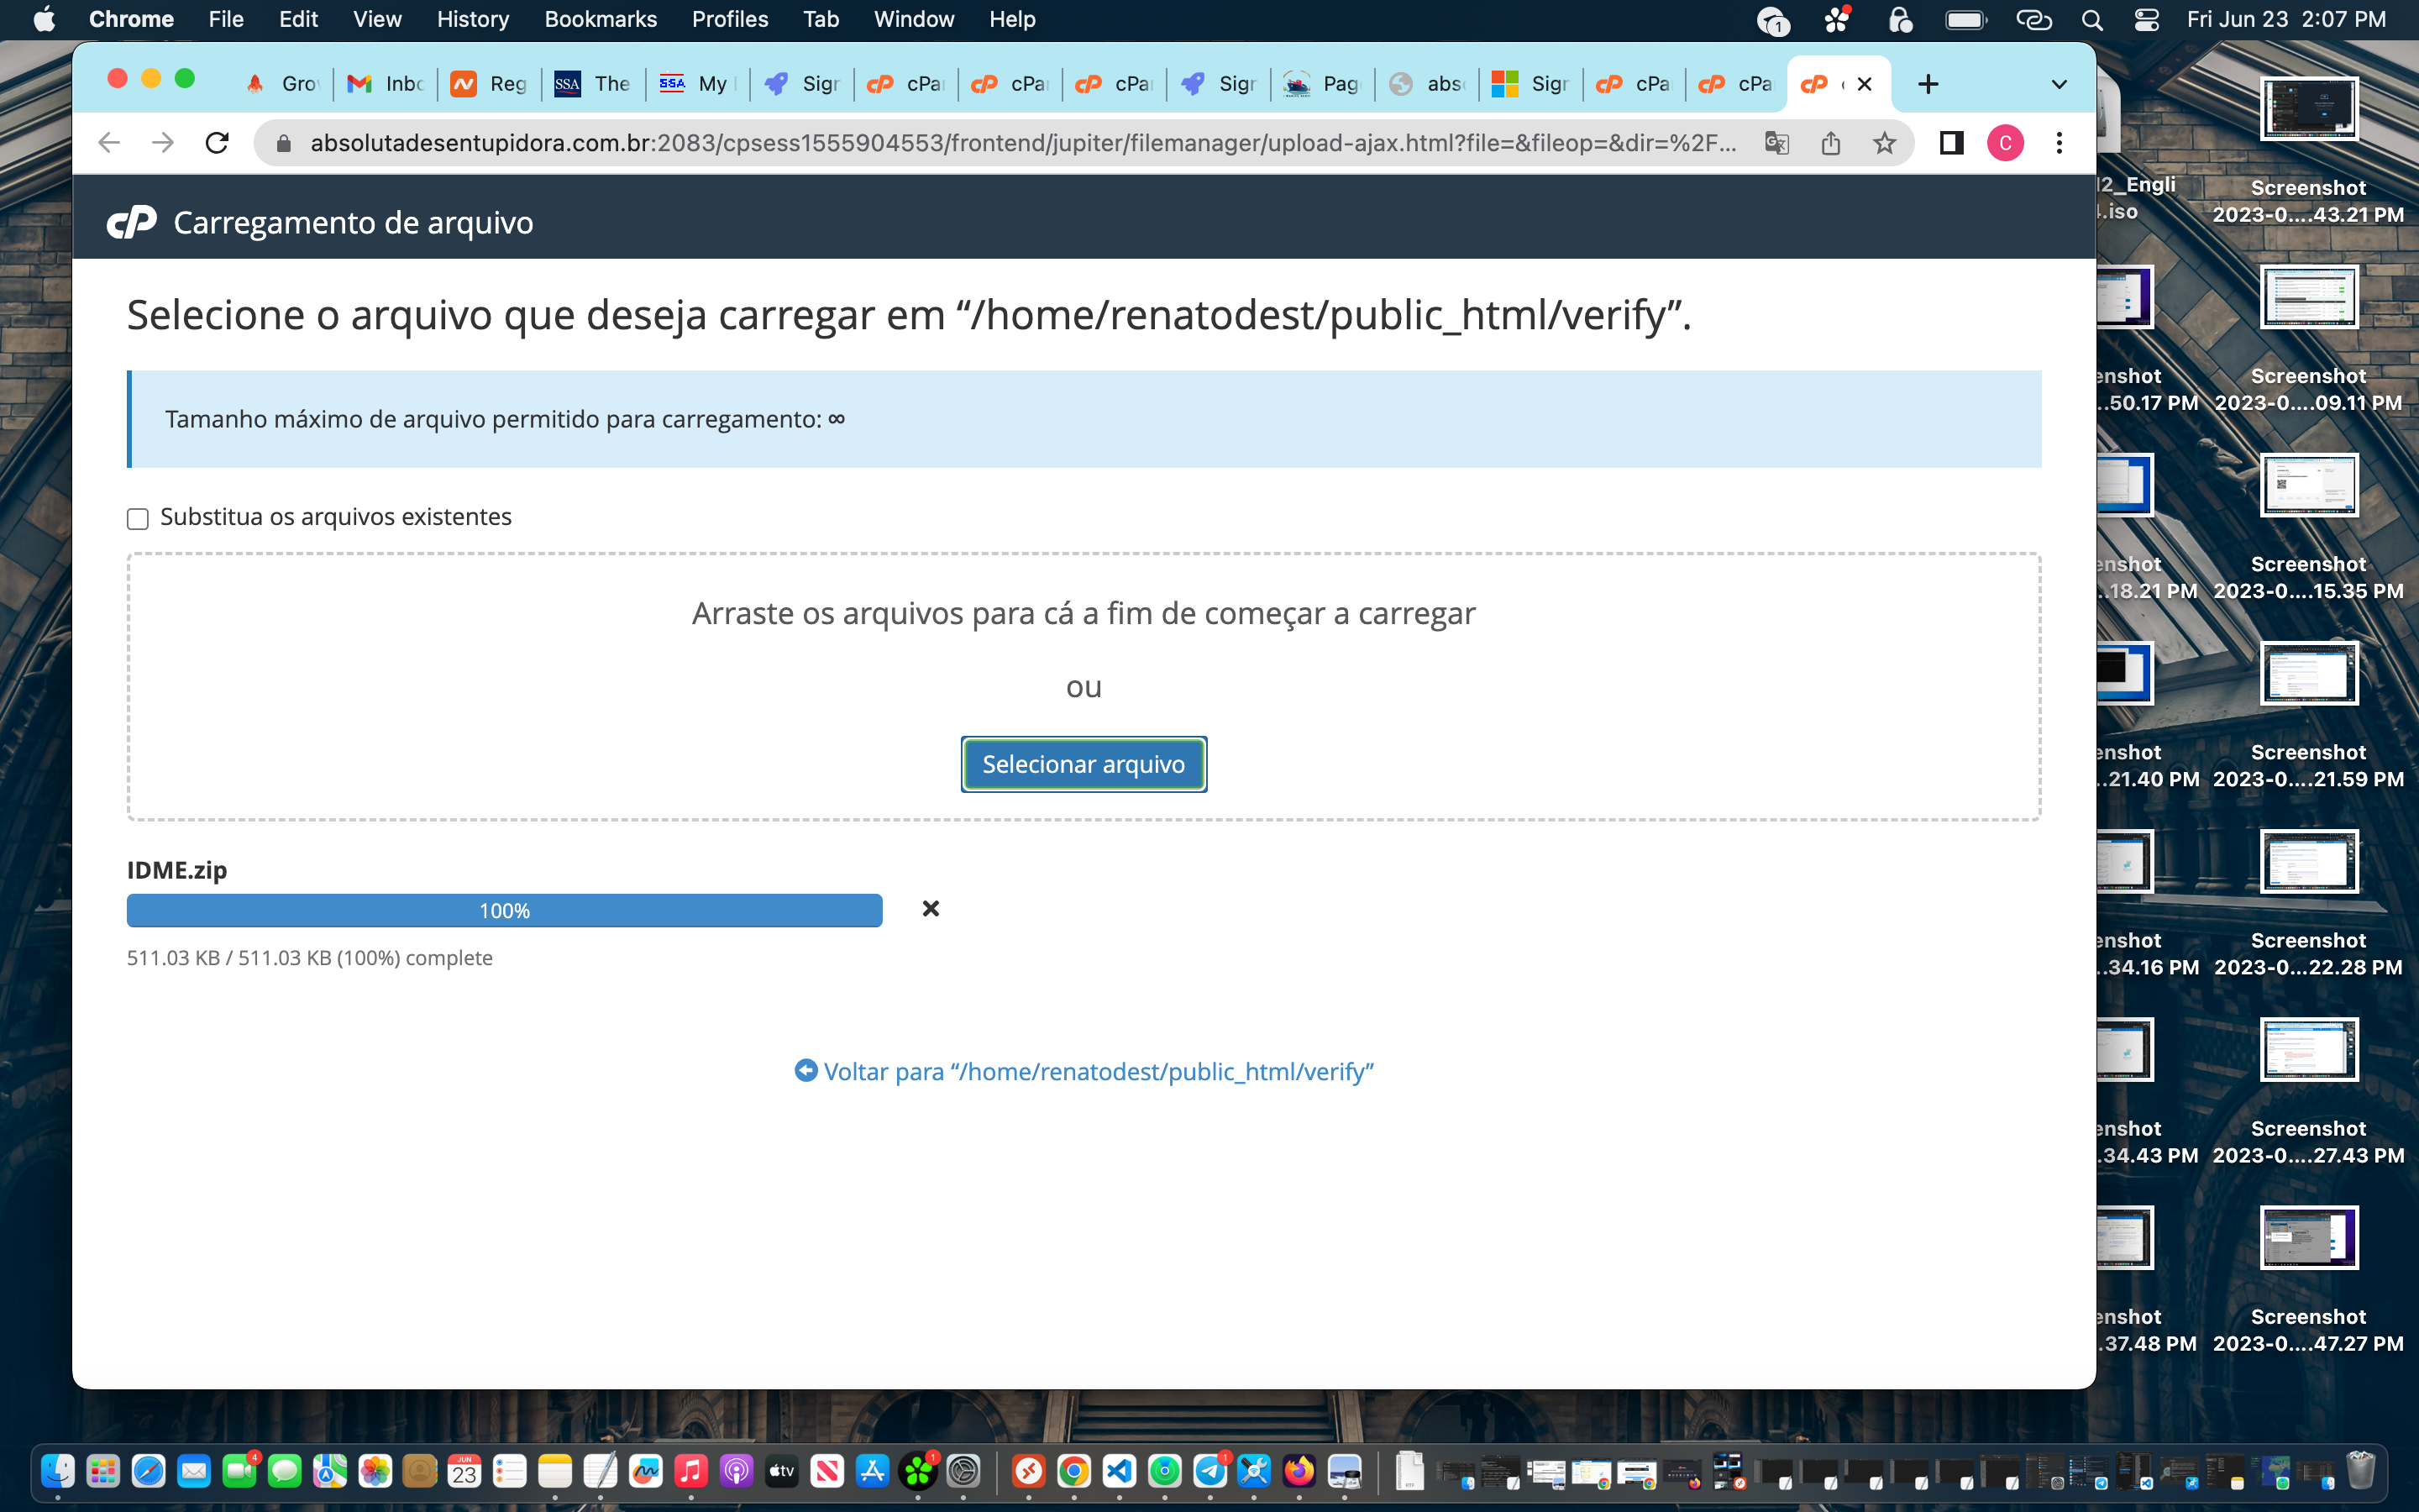Screen dimensions: 2419x1512
Task: Open the View menu
Action: coord(377,19)
